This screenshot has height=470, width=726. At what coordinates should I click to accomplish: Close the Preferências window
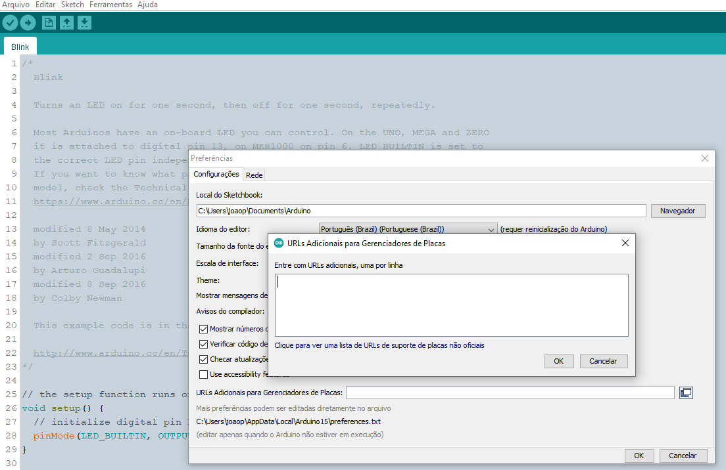pyautogui.click(x=705, y=158)
